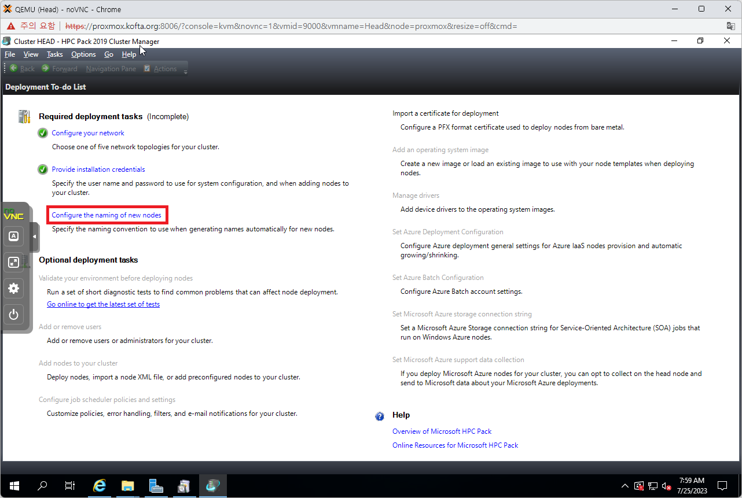This screenshot has width=742, height=498.
Task: Open Server Manager from the taskbar
Action: [x=156, y=486]
